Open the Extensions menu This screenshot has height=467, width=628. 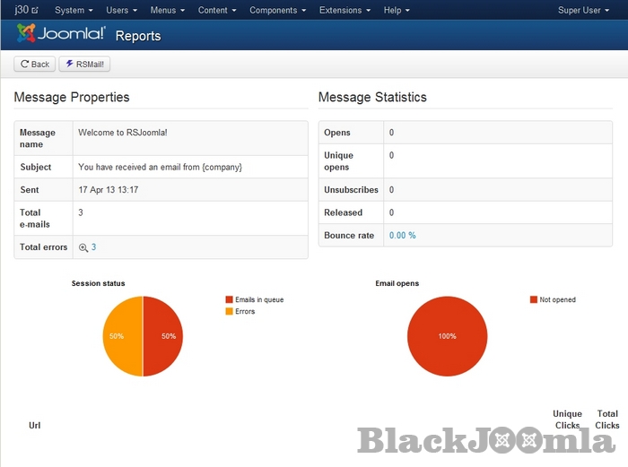[x=345, y=11]
